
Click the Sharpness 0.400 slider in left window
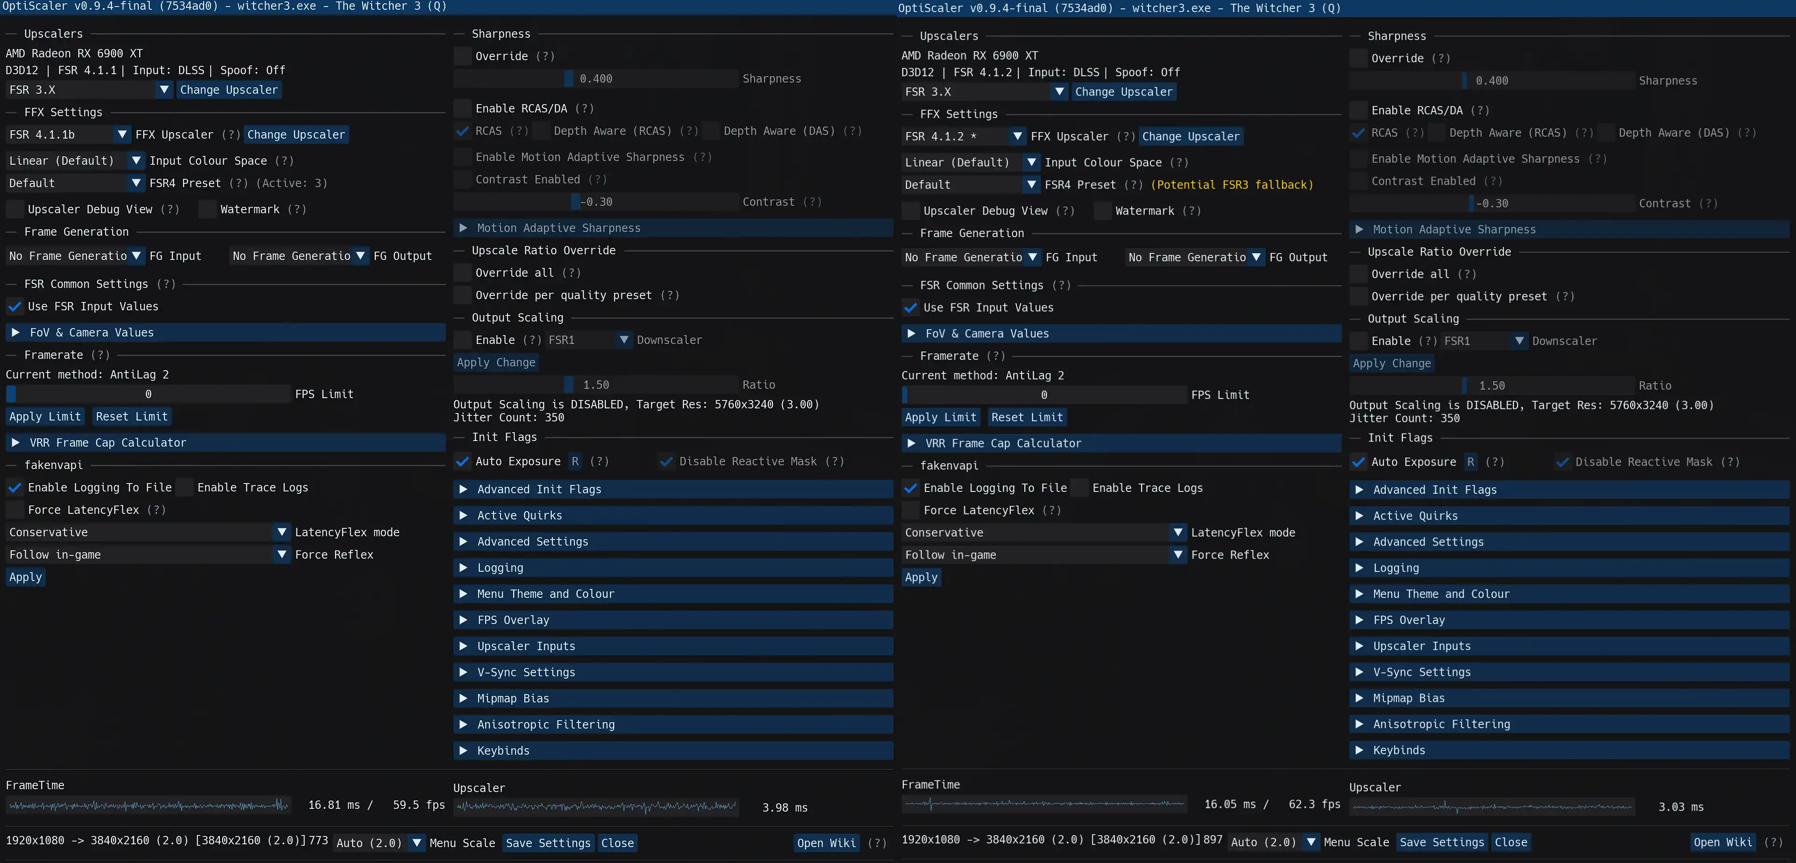click(595, 79)
